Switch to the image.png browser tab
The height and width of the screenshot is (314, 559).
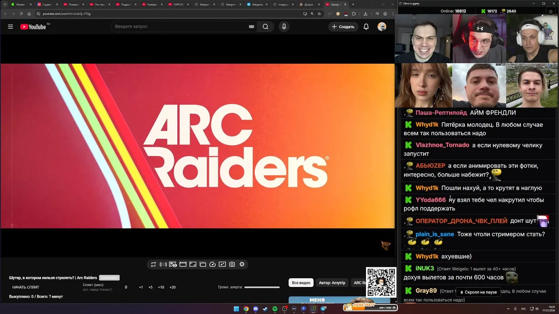click(283, 4)
